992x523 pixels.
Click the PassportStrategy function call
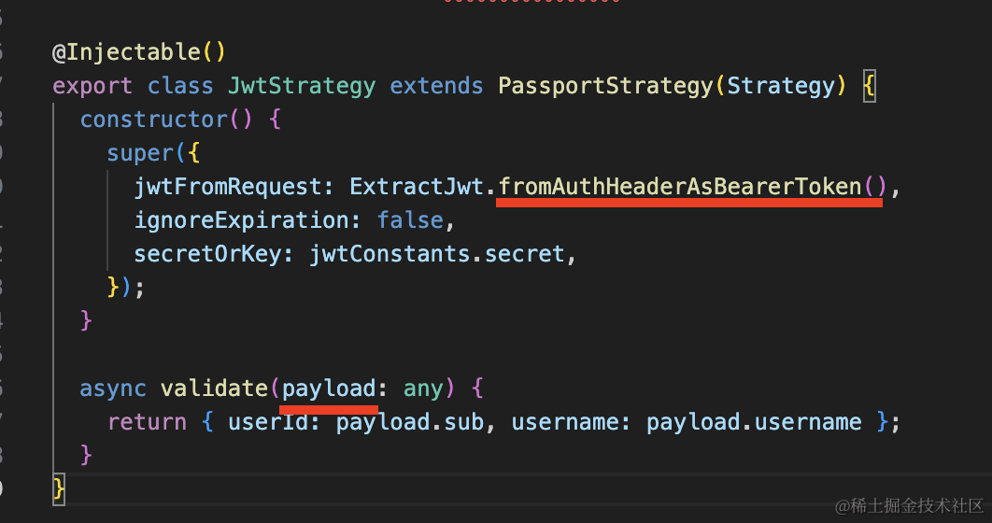coord(605,86)
